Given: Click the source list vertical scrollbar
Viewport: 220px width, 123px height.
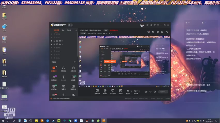Looking at the screenshot, I should (x=78, y=45).
